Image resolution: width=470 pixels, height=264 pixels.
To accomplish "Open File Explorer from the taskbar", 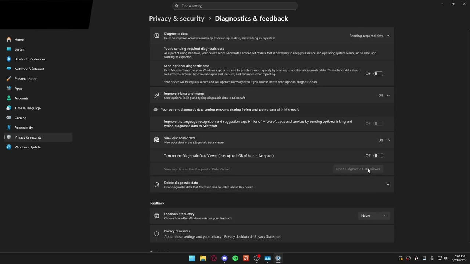I will [203, 258].
